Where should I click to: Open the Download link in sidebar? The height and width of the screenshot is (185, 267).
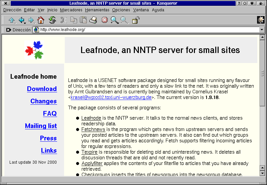(42, 89)
